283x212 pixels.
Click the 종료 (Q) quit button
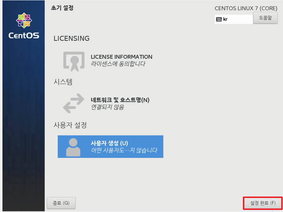61,203
